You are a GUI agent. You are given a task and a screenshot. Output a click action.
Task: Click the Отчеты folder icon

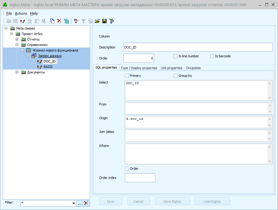pos(23,39)
